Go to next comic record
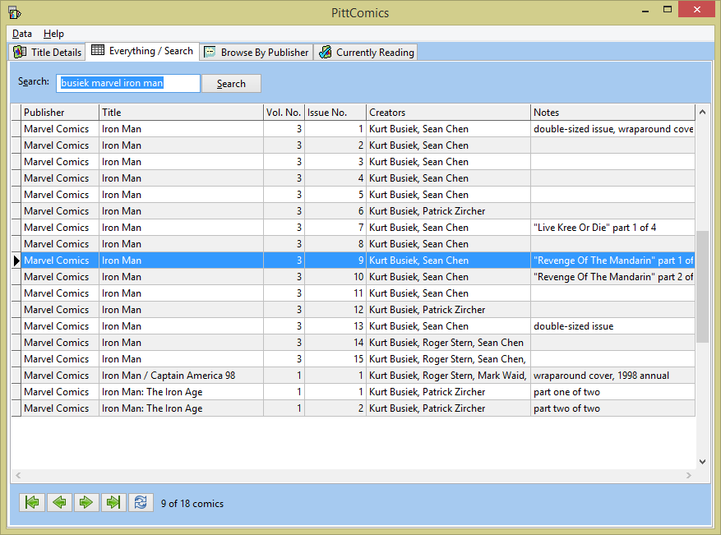The width and height of the screenshot is (721, 535). click(x=86, y=502)
